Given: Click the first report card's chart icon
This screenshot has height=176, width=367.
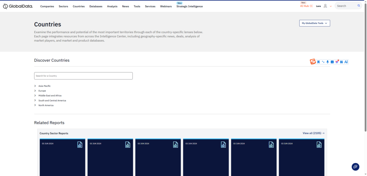Looking at the screenshot, I should (80, 144).
